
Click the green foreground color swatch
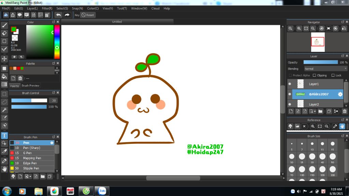point(14,29)
